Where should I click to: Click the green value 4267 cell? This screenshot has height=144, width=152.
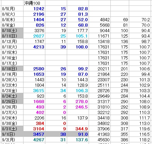click(x=34, y=140)
